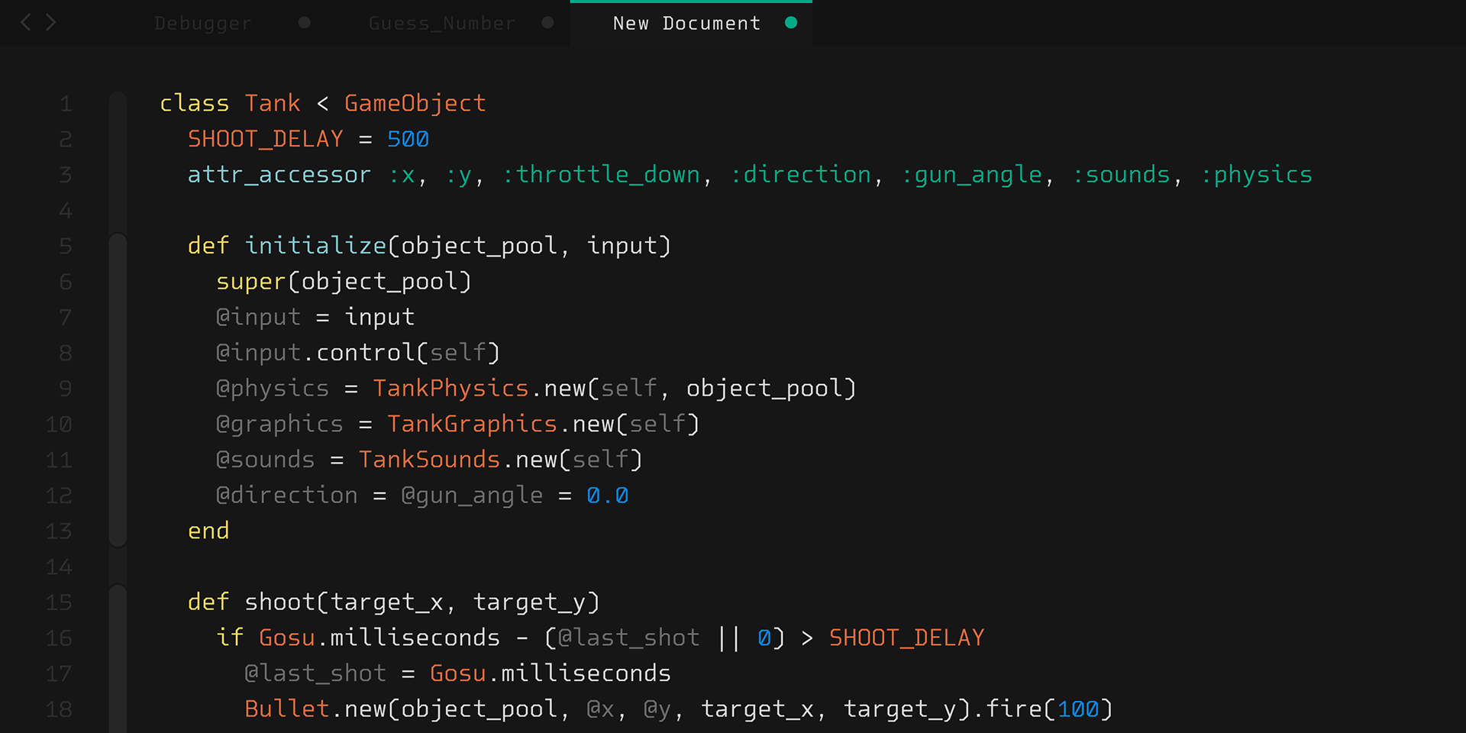Click the :direction symbol
The image size is (1466, 733).
coord(800,175)
